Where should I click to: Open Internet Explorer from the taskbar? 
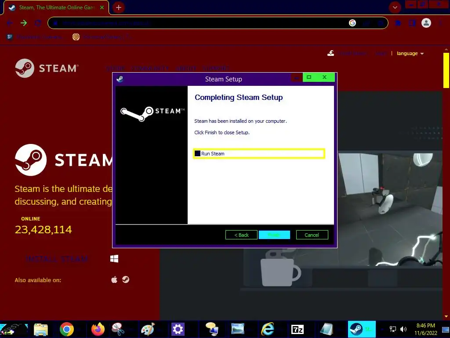pyautogui.click(x=268, y=329)
